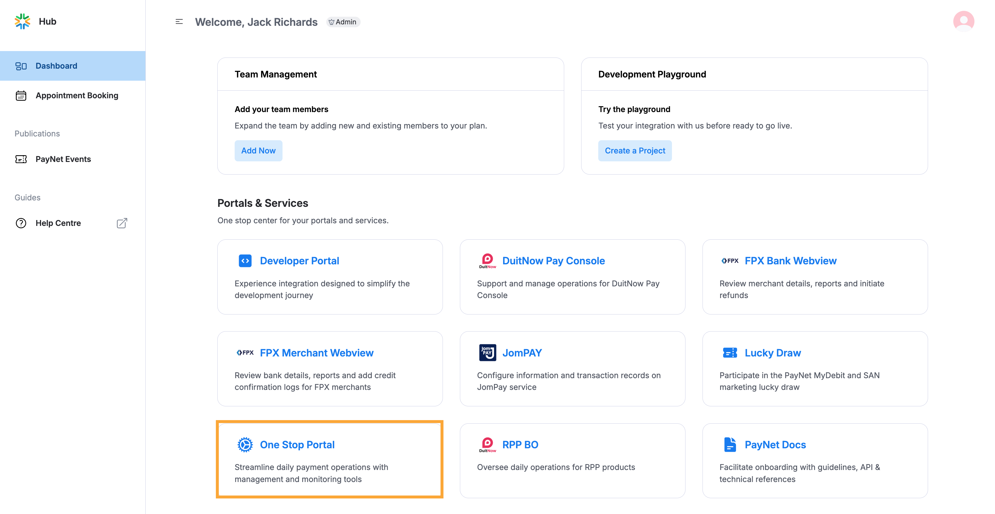
Task: Click the One Stop Portal gear icon
Action: 245,444
